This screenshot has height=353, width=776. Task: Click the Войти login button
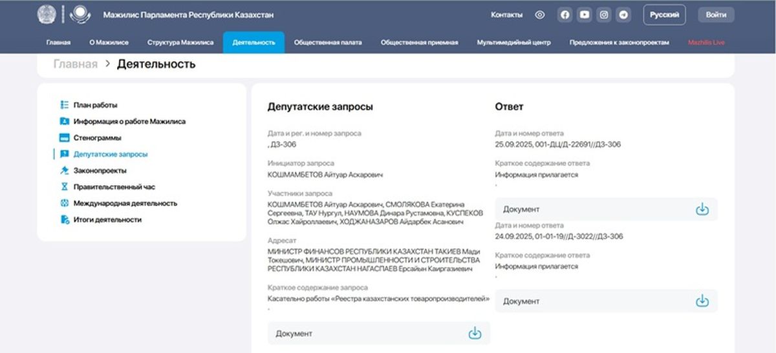(x=716, y=14)
